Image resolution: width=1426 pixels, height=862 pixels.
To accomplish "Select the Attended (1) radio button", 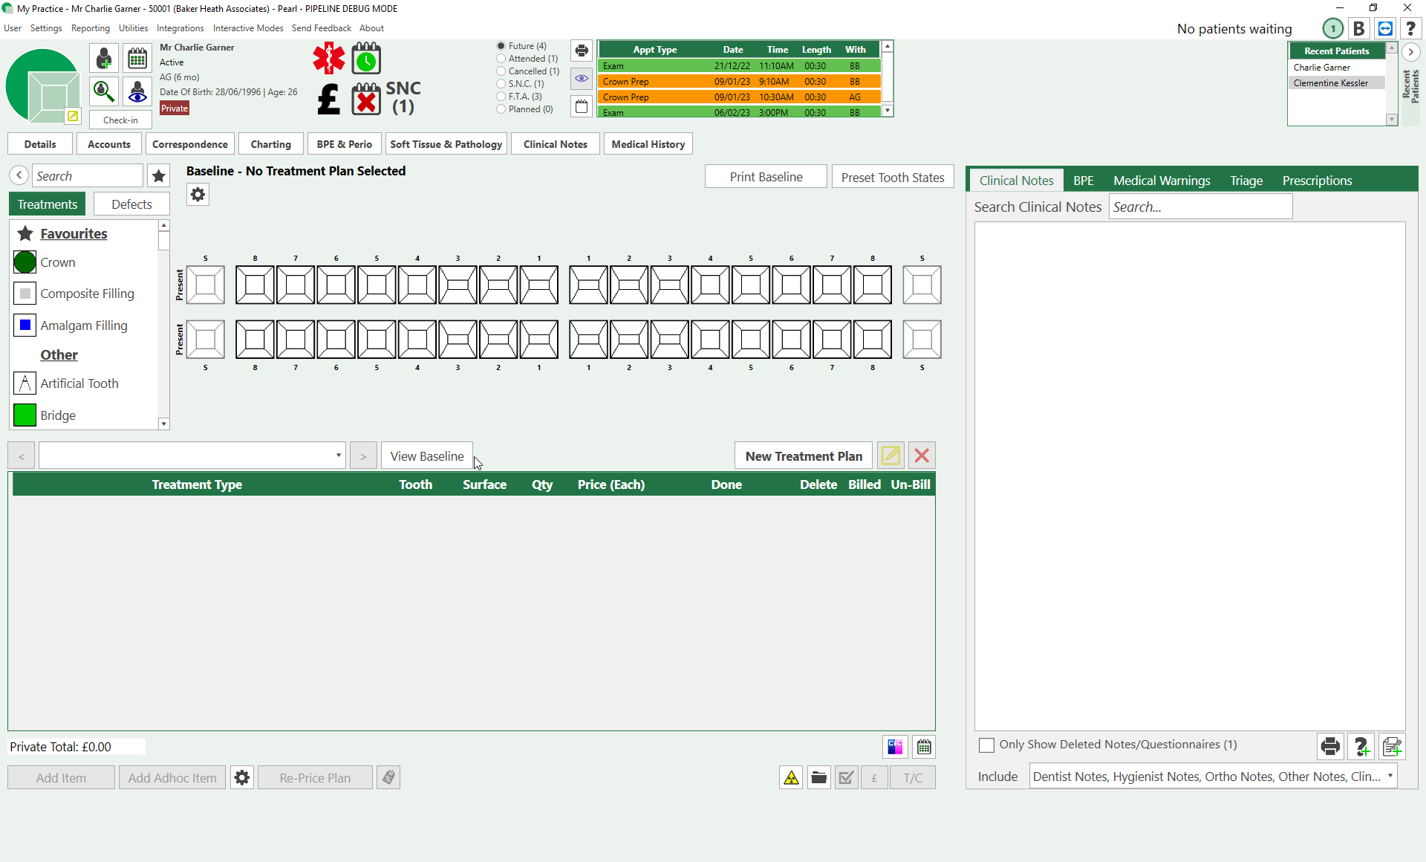I will pyautogui.click(x=501, y=59).
